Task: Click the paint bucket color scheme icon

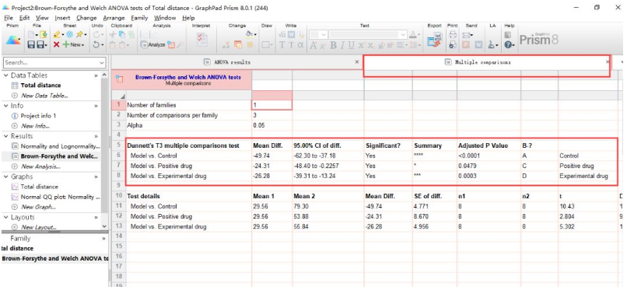Action: 250,35
